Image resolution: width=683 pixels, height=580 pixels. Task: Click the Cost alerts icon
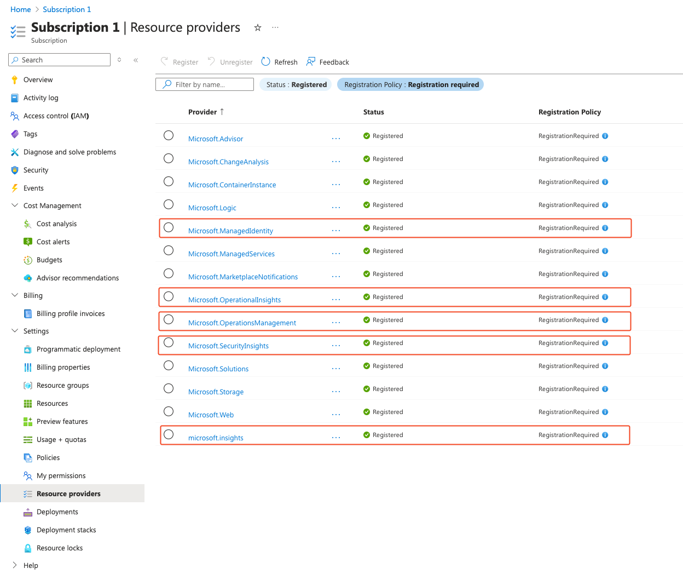tap(28, 242)
